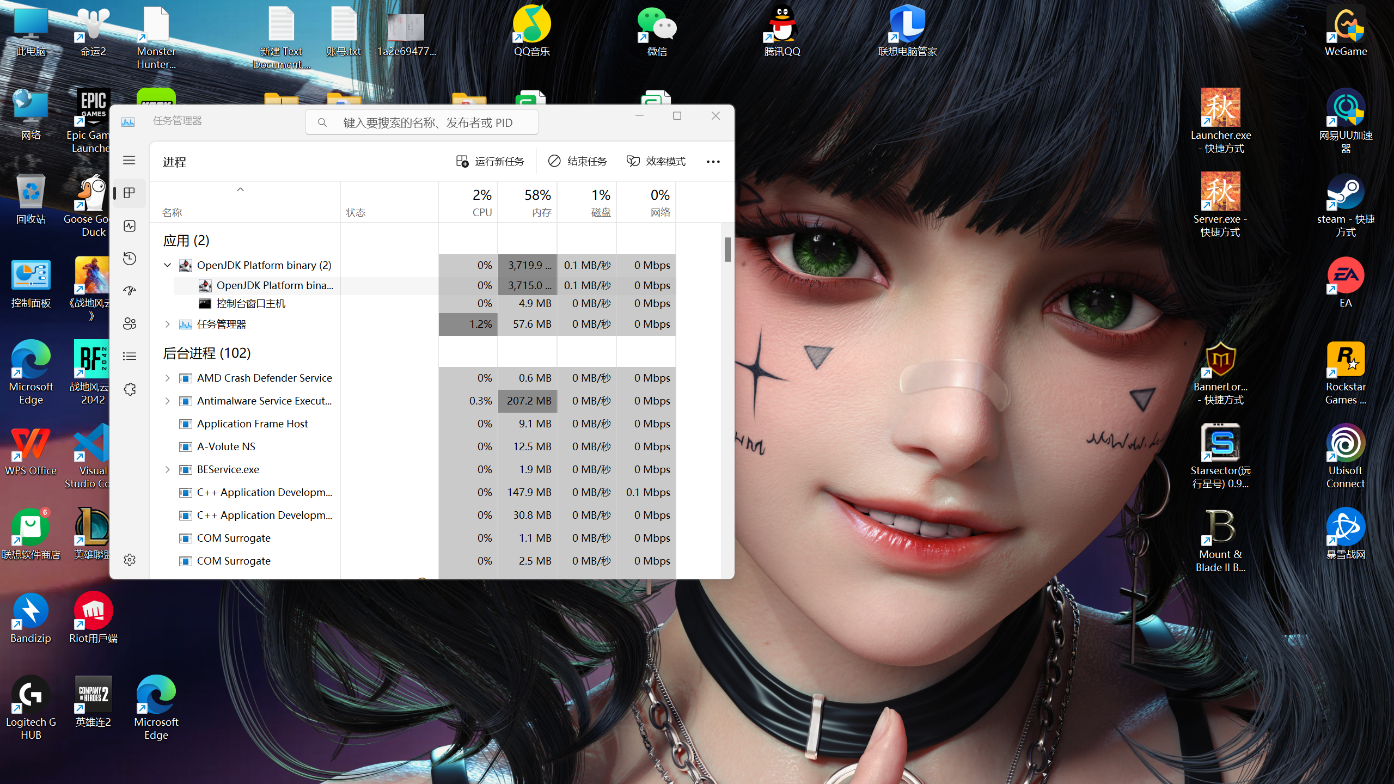This screenshot has height=784, width=1394.
Task: Open App history sidebar icon
Action: 130,258
